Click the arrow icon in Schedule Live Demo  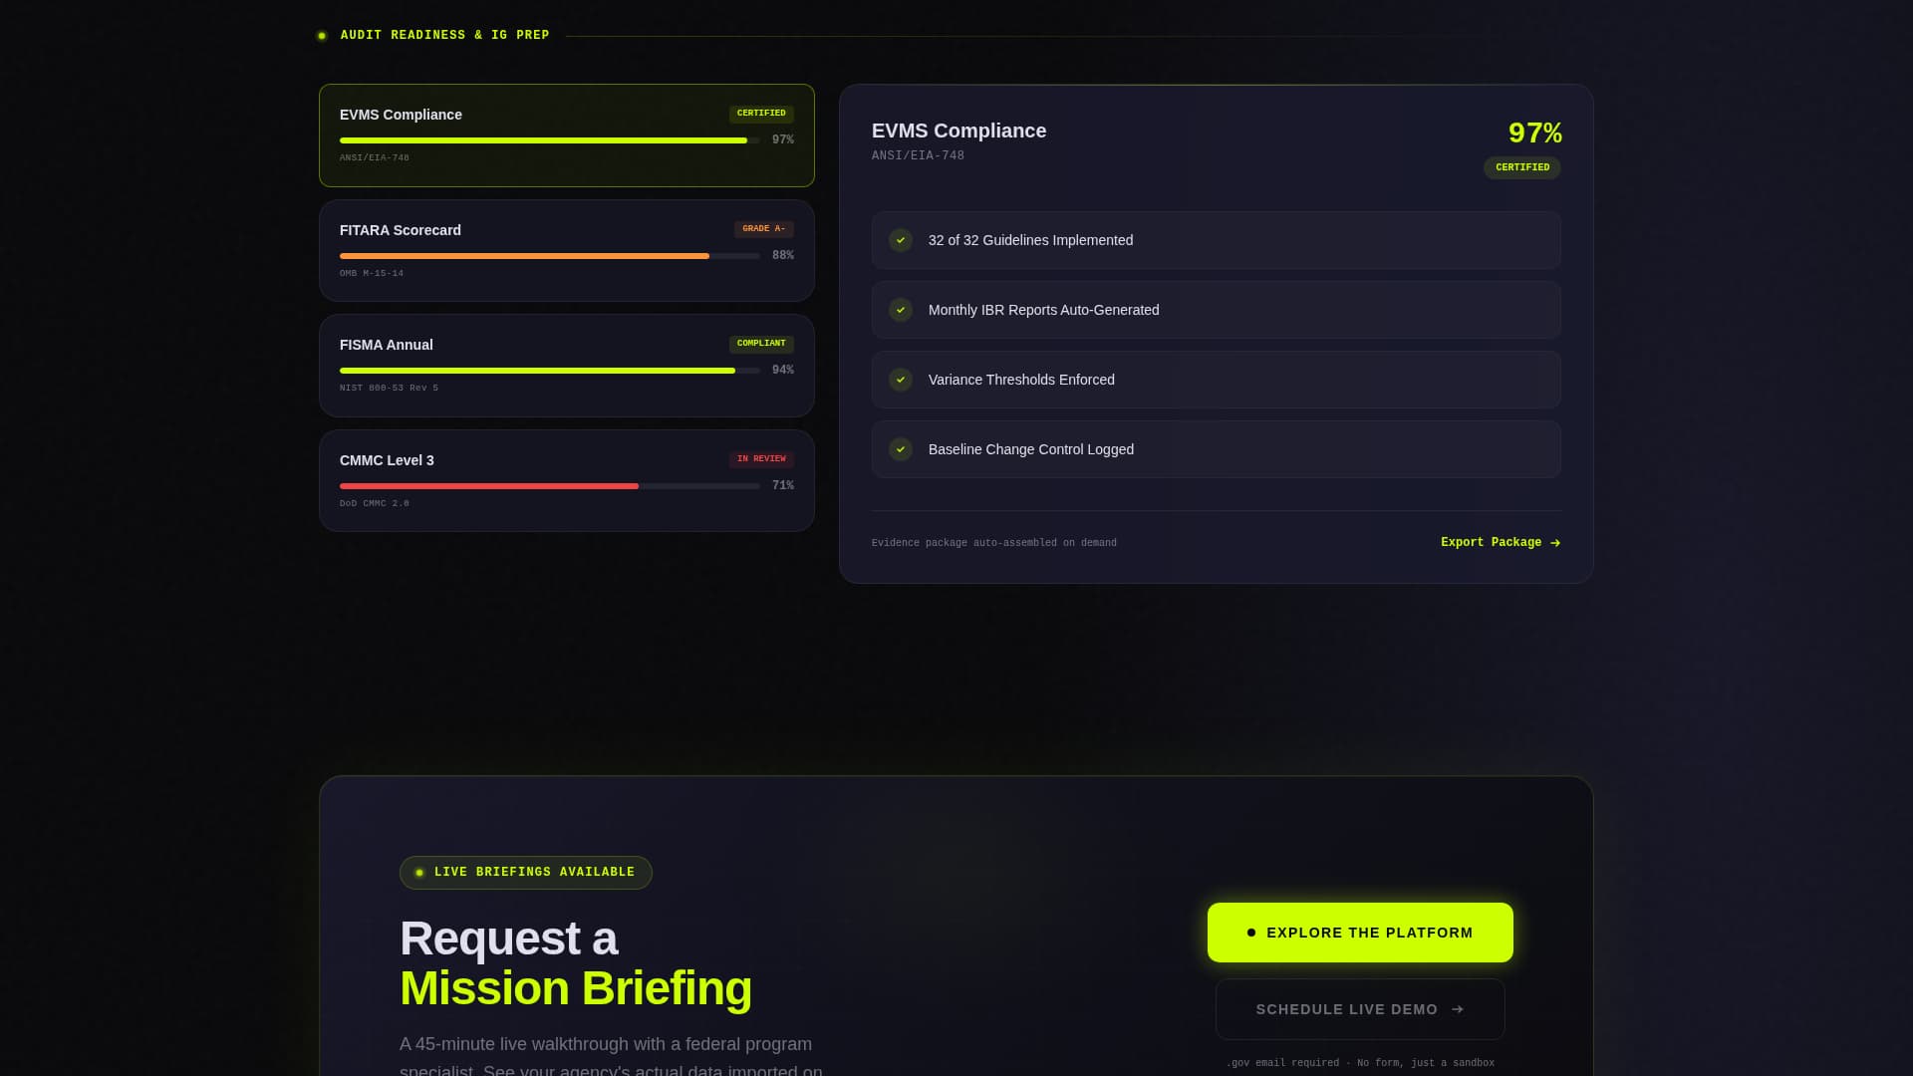1458,1009
